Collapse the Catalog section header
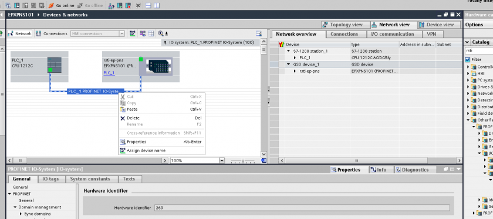Screen dimensions: 493x219 (x=468, y=42)
